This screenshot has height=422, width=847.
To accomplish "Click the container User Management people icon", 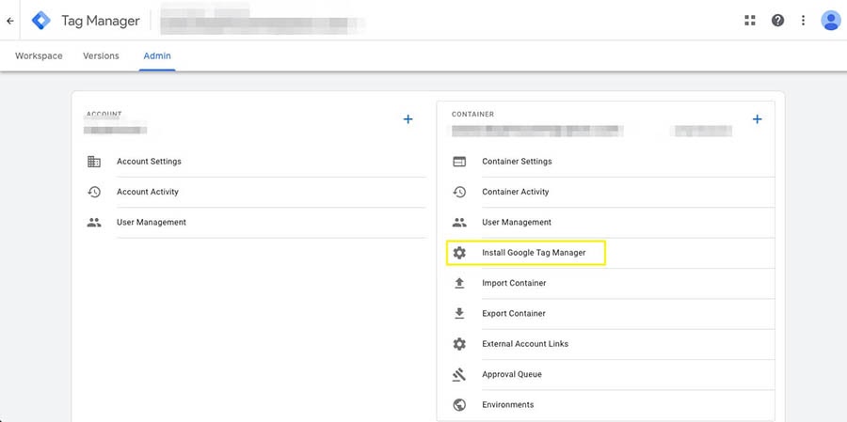I will 459,223.
